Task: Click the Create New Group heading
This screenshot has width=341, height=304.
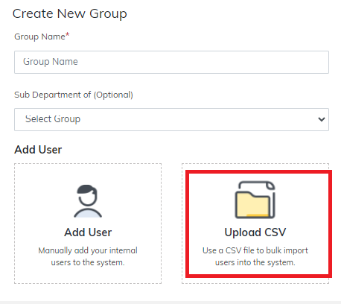Action: coord(70,13)
